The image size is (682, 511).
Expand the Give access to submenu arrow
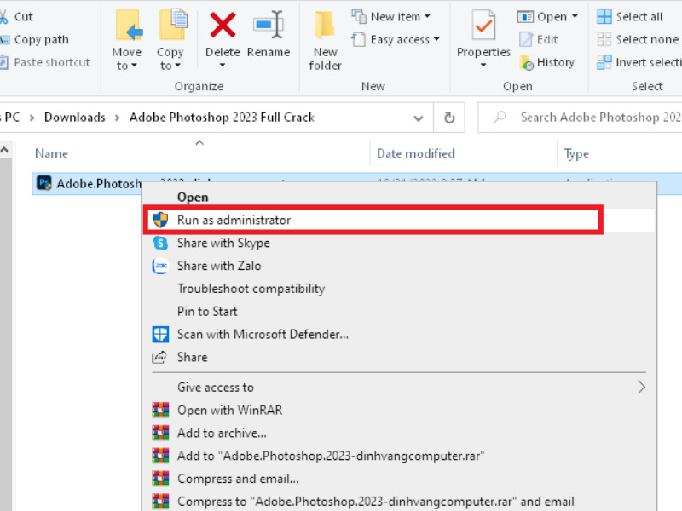641,387
